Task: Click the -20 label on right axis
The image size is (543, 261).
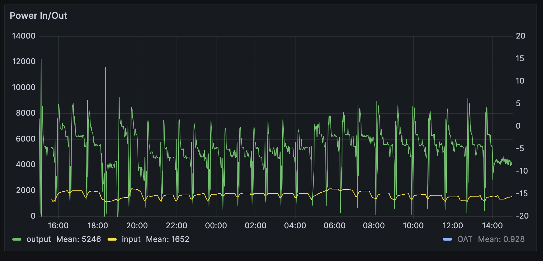Action: coord(522,216)
